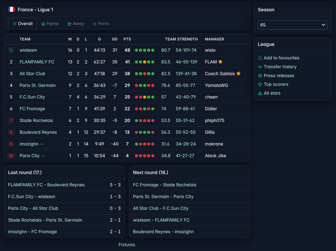Viewport: 336px width, 251px height.
Task: Click the red down chevron beside Paris City
Action: coord(43,156)
